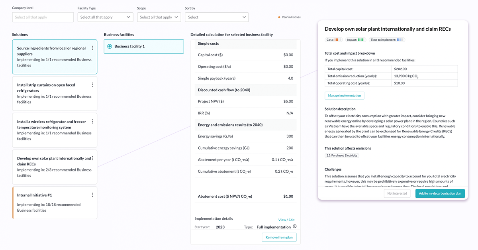Click the Remove from plan button
Viewport: 478px width, 250px height.
[279, 237]
